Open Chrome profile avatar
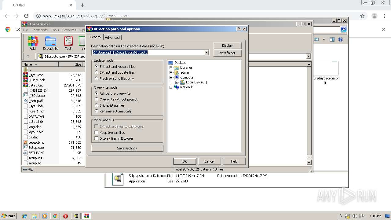 (374, 16)
